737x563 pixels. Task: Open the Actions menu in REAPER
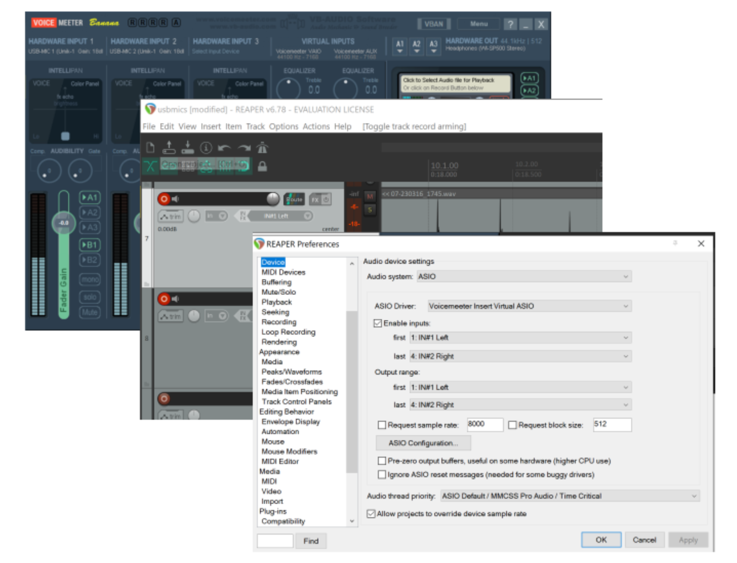[x=316, y=126]
